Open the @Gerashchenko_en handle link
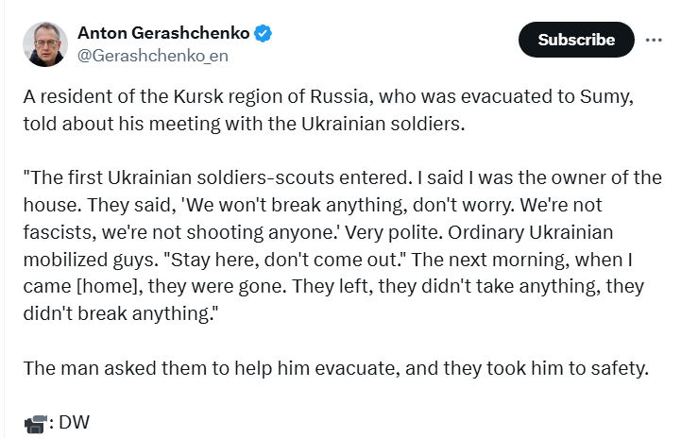681x438 pixels. click(152, 56)
